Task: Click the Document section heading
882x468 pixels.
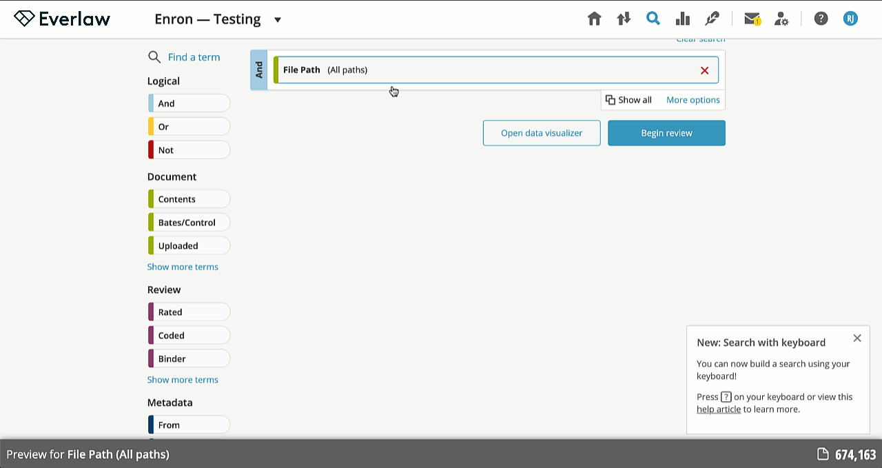Action: [x=172, y=177]
